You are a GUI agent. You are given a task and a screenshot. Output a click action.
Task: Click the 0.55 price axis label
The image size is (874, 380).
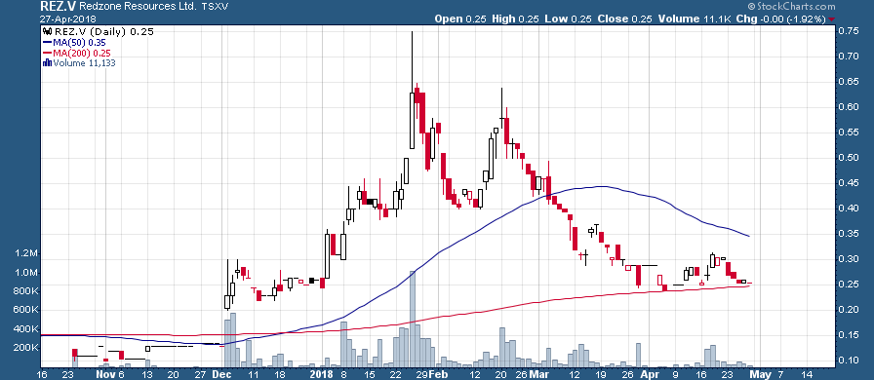click(x=848, y=133)
